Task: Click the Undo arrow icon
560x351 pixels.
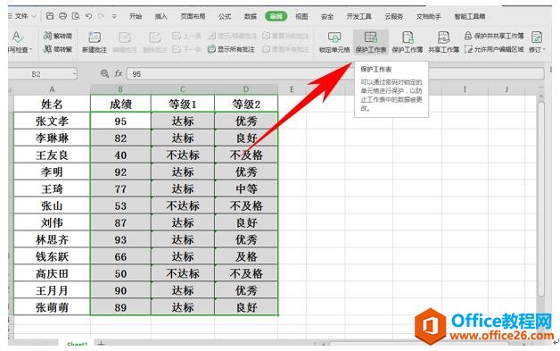Action: (x=89, y=16)
